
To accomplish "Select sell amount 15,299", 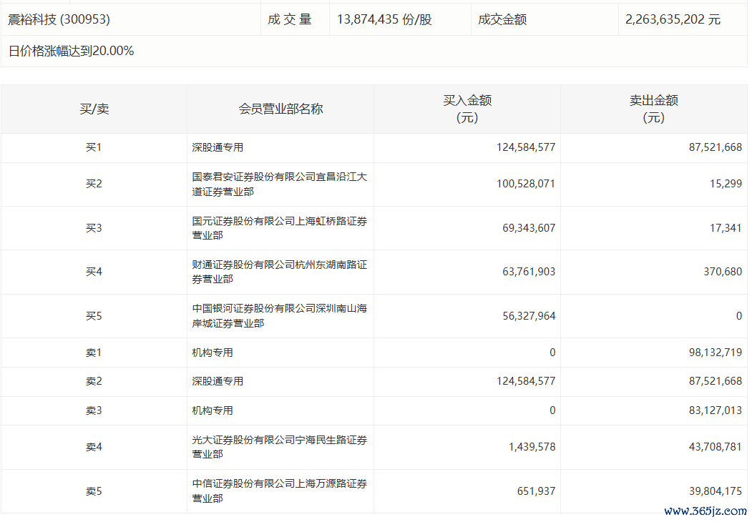I will [x=726, y=184].
